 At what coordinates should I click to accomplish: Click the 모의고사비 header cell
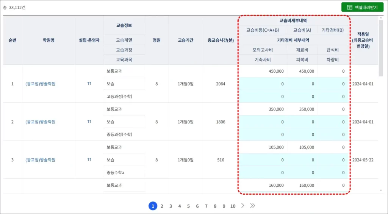pyautogui.click(x=263, y=50)
